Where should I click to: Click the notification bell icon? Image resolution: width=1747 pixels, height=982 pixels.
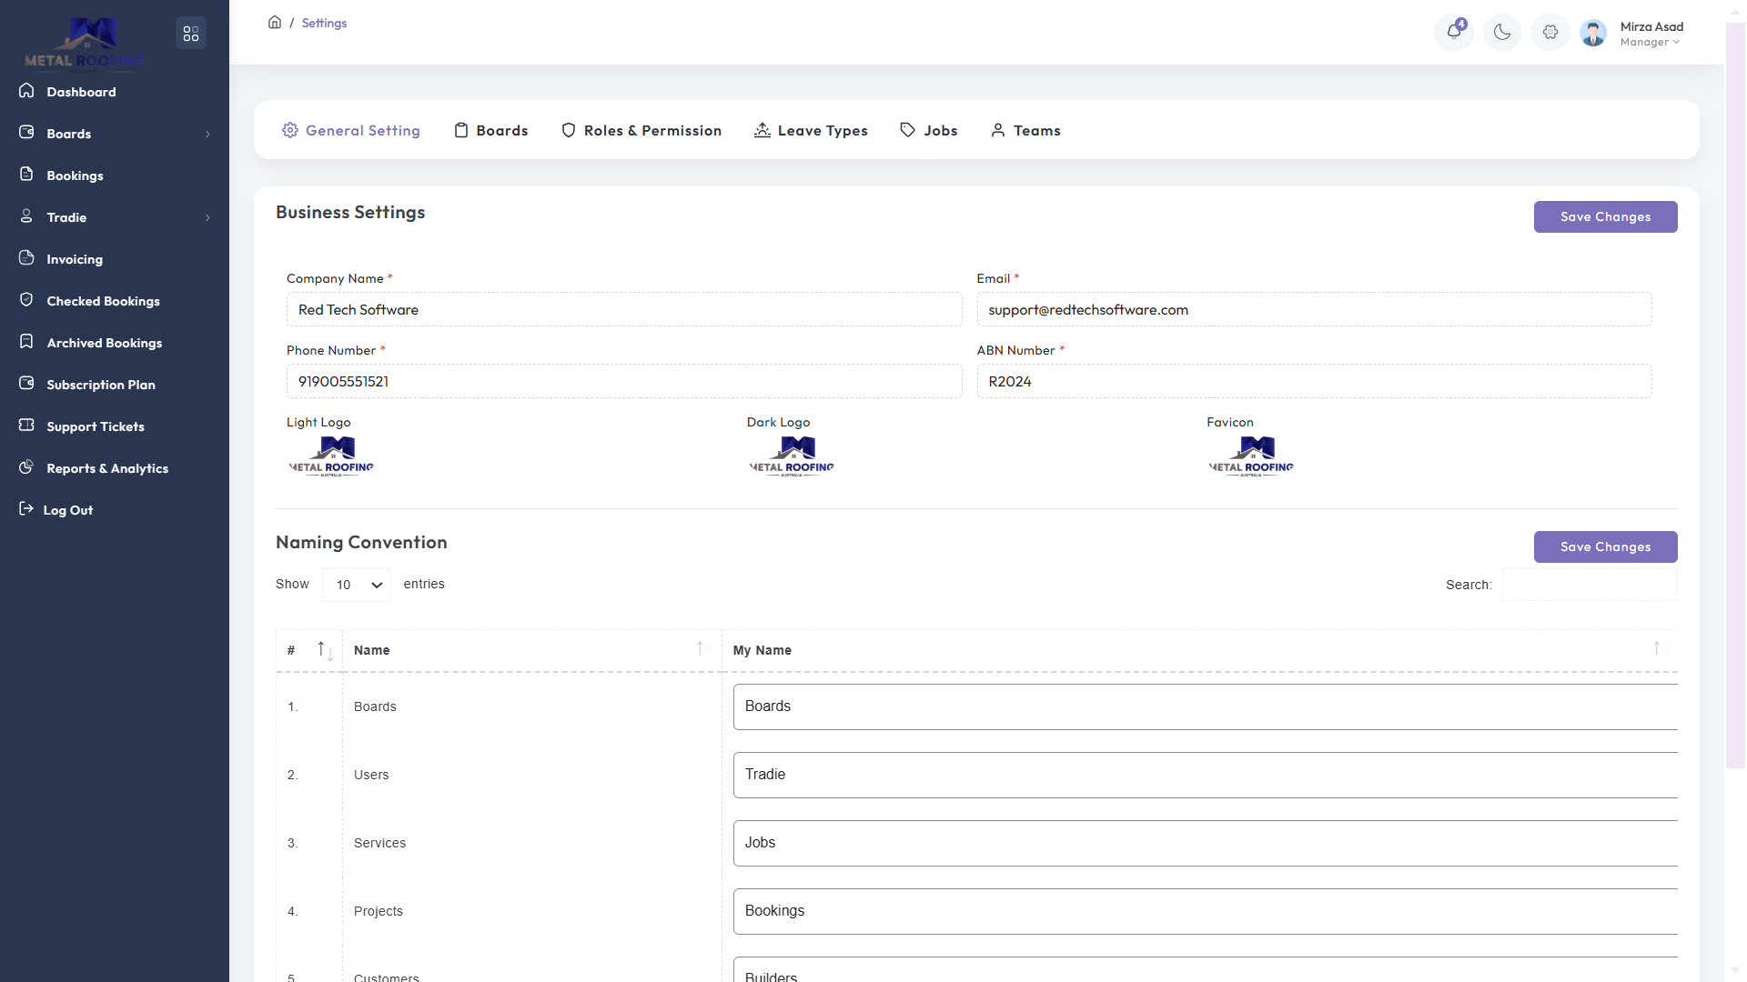(x=1454, y=33)
